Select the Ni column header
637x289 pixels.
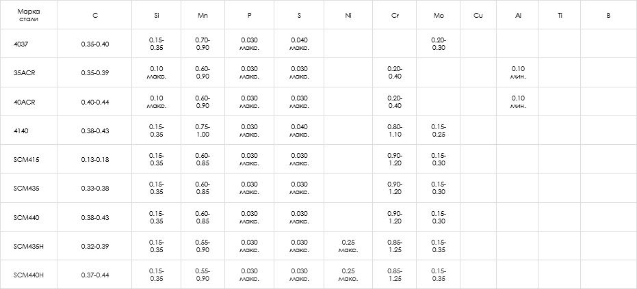coord(348,15)
